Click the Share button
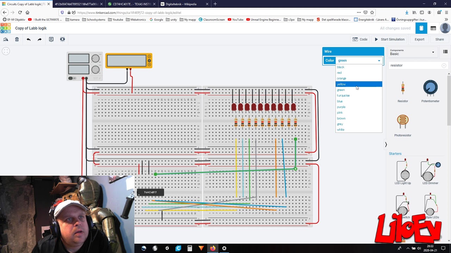The height and width of the screenshot is (253, 451). click(x=440, y=39)
